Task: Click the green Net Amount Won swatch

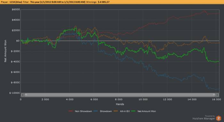Action: pyautogui.click(x=133, y=111)
